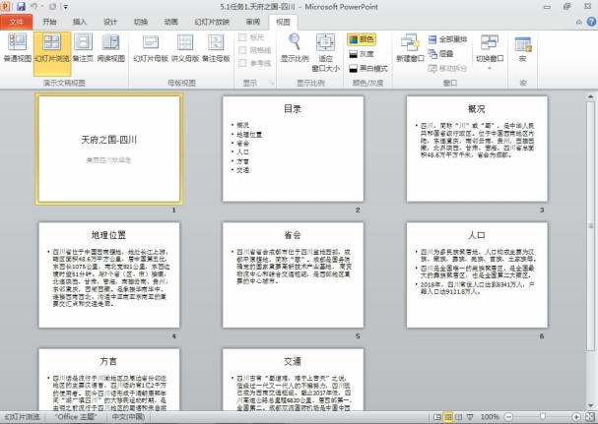
Task: Open the File (文件) tab
Action: point(17,21)
